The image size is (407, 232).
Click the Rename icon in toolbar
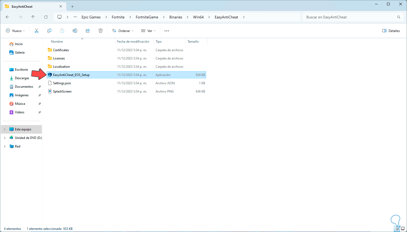pos(75,31)
